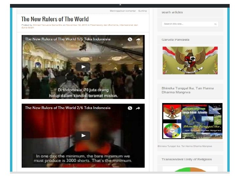Screen dimensions: 240x180
Task: Open video title 'The New Rulers of The World 2/6 Teks Indonesia'
Action: (x=68, y=108)
